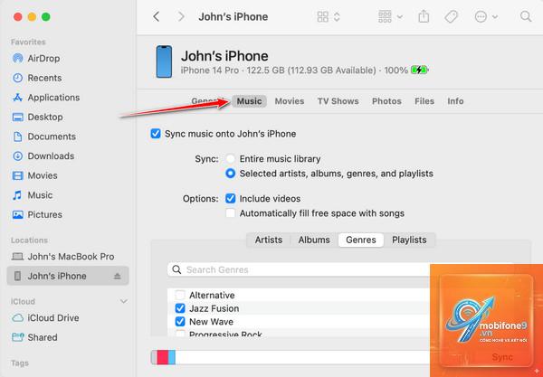Go back with the toolbar back arrow

coord(157,16)
